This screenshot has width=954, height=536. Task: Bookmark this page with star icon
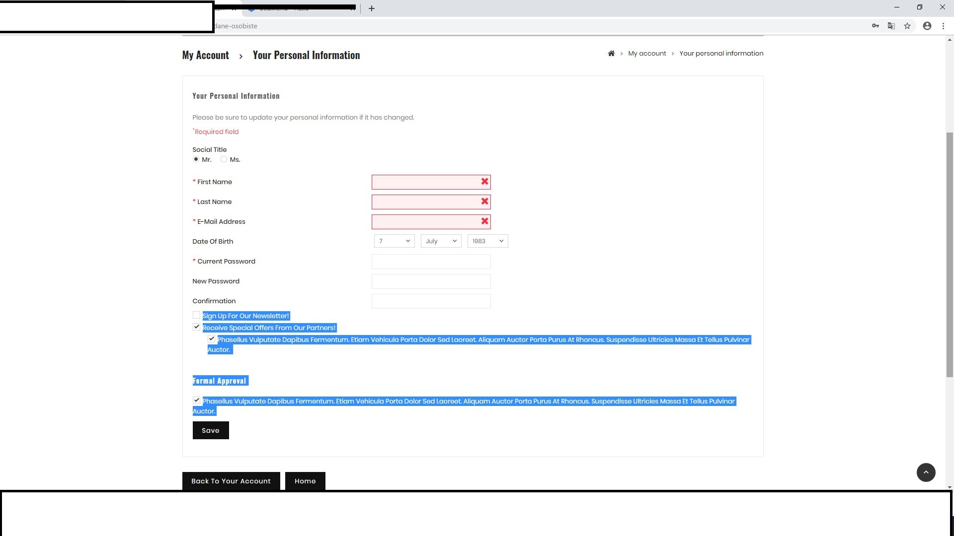click(x=907, y=26)
